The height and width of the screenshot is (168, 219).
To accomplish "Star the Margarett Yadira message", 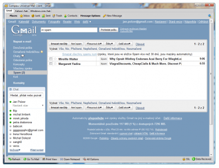I will (x=55, y=63).
